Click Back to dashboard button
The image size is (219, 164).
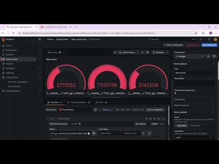173,45
